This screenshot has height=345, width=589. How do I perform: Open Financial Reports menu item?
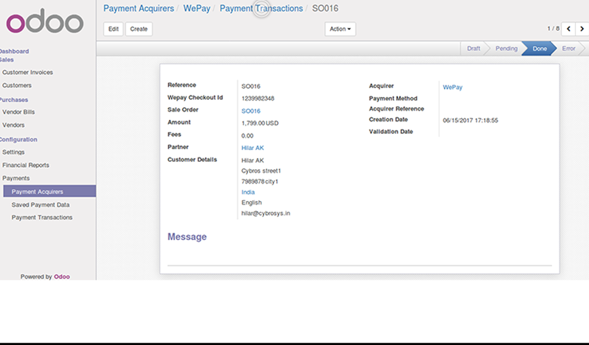point(26,165)
